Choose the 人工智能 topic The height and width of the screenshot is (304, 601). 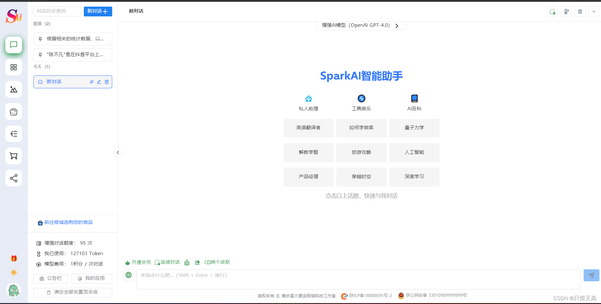coord(414,153)
